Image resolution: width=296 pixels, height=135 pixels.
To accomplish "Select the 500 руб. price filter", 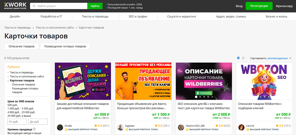I will coord(12,105).
